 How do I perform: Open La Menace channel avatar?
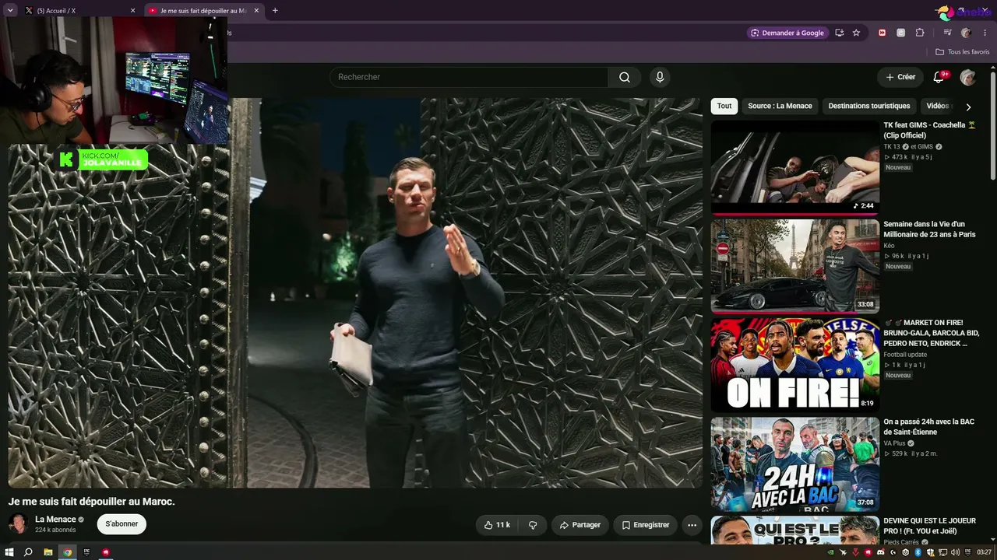[x=19, y=523]
